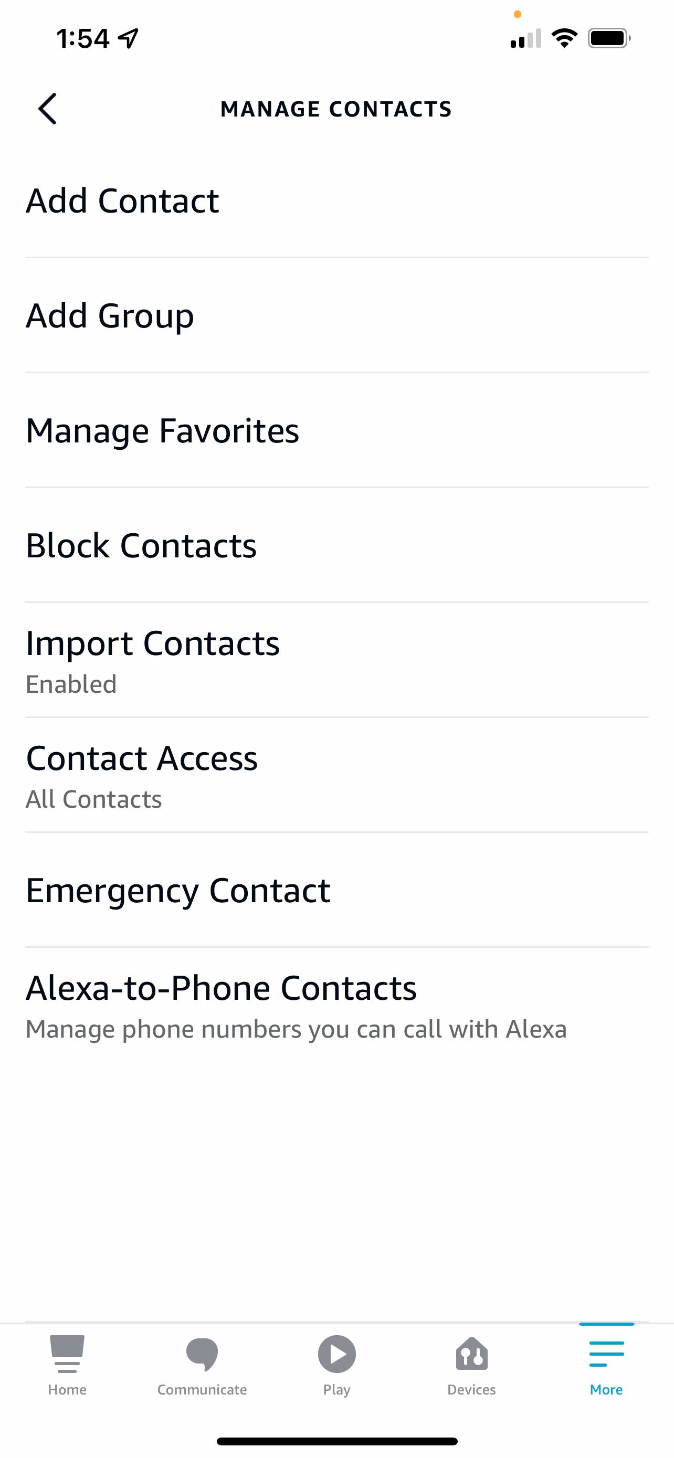Change Contact Access from All Contacts

[93, 799]
